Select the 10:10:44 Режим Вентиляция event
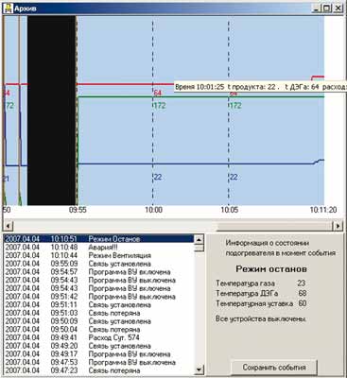 (99, 255)
